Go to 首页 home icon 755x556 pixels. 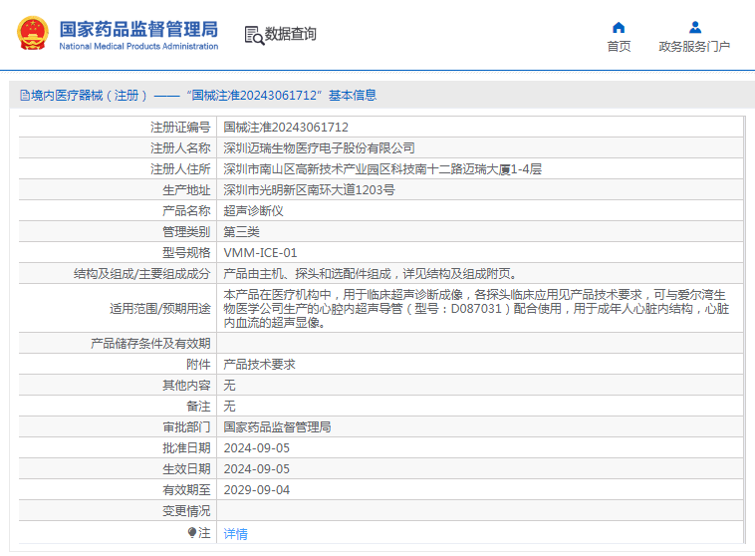pyautogui.click(x=619, y=28)
